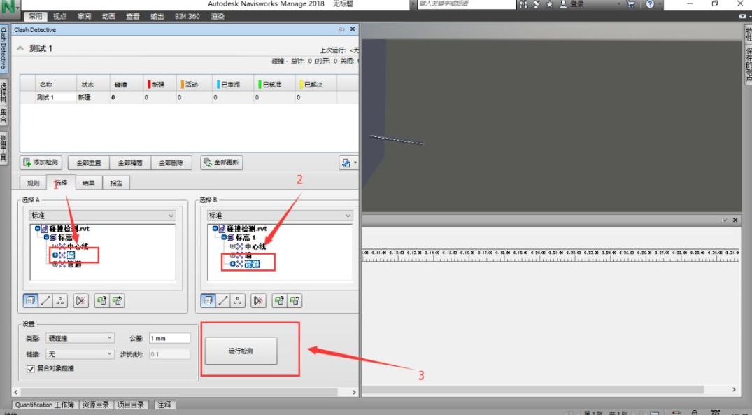Use current selection for Selection A
The width and height of the screenshot is (752, 415).
coord(101,301)
